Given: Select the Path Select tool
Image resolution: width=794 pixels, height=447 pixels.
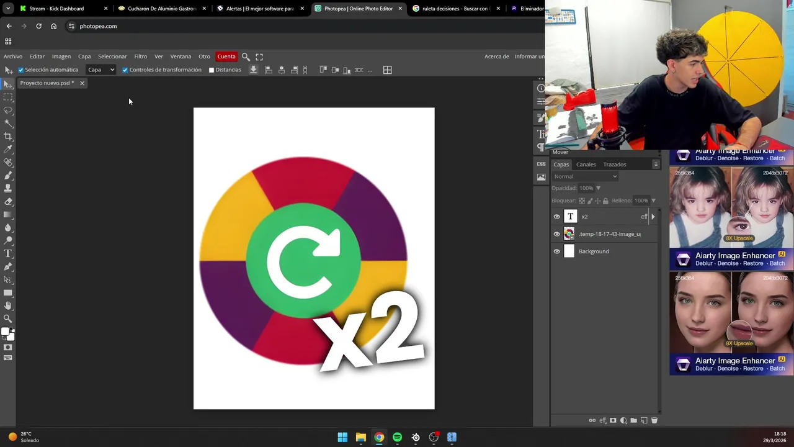Looking at the screenshot, I should [x=8, y=279].
